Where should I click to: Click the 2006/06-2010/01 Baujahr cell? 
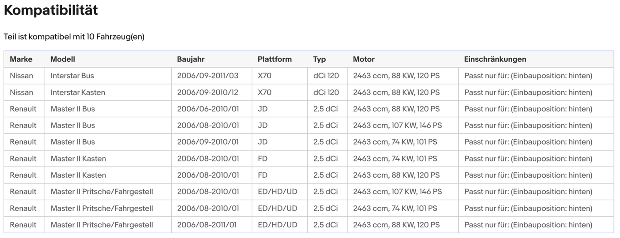pos(208,109)
